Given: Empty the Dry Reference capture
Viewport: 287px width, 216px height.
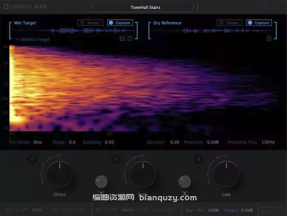Looking at the screenshot, I should coord(229,22).
